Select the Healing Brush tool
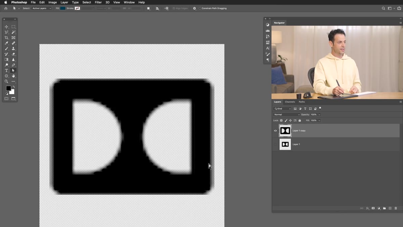This screenshot has height=227, width=403. click(x=13, y=43)
